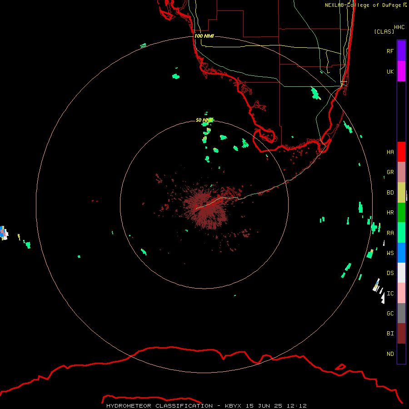Click the RF purple legend swatch

(401, 51)
